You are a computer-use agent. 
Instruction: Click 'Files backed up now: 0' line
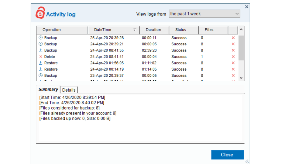coord(75,118)
